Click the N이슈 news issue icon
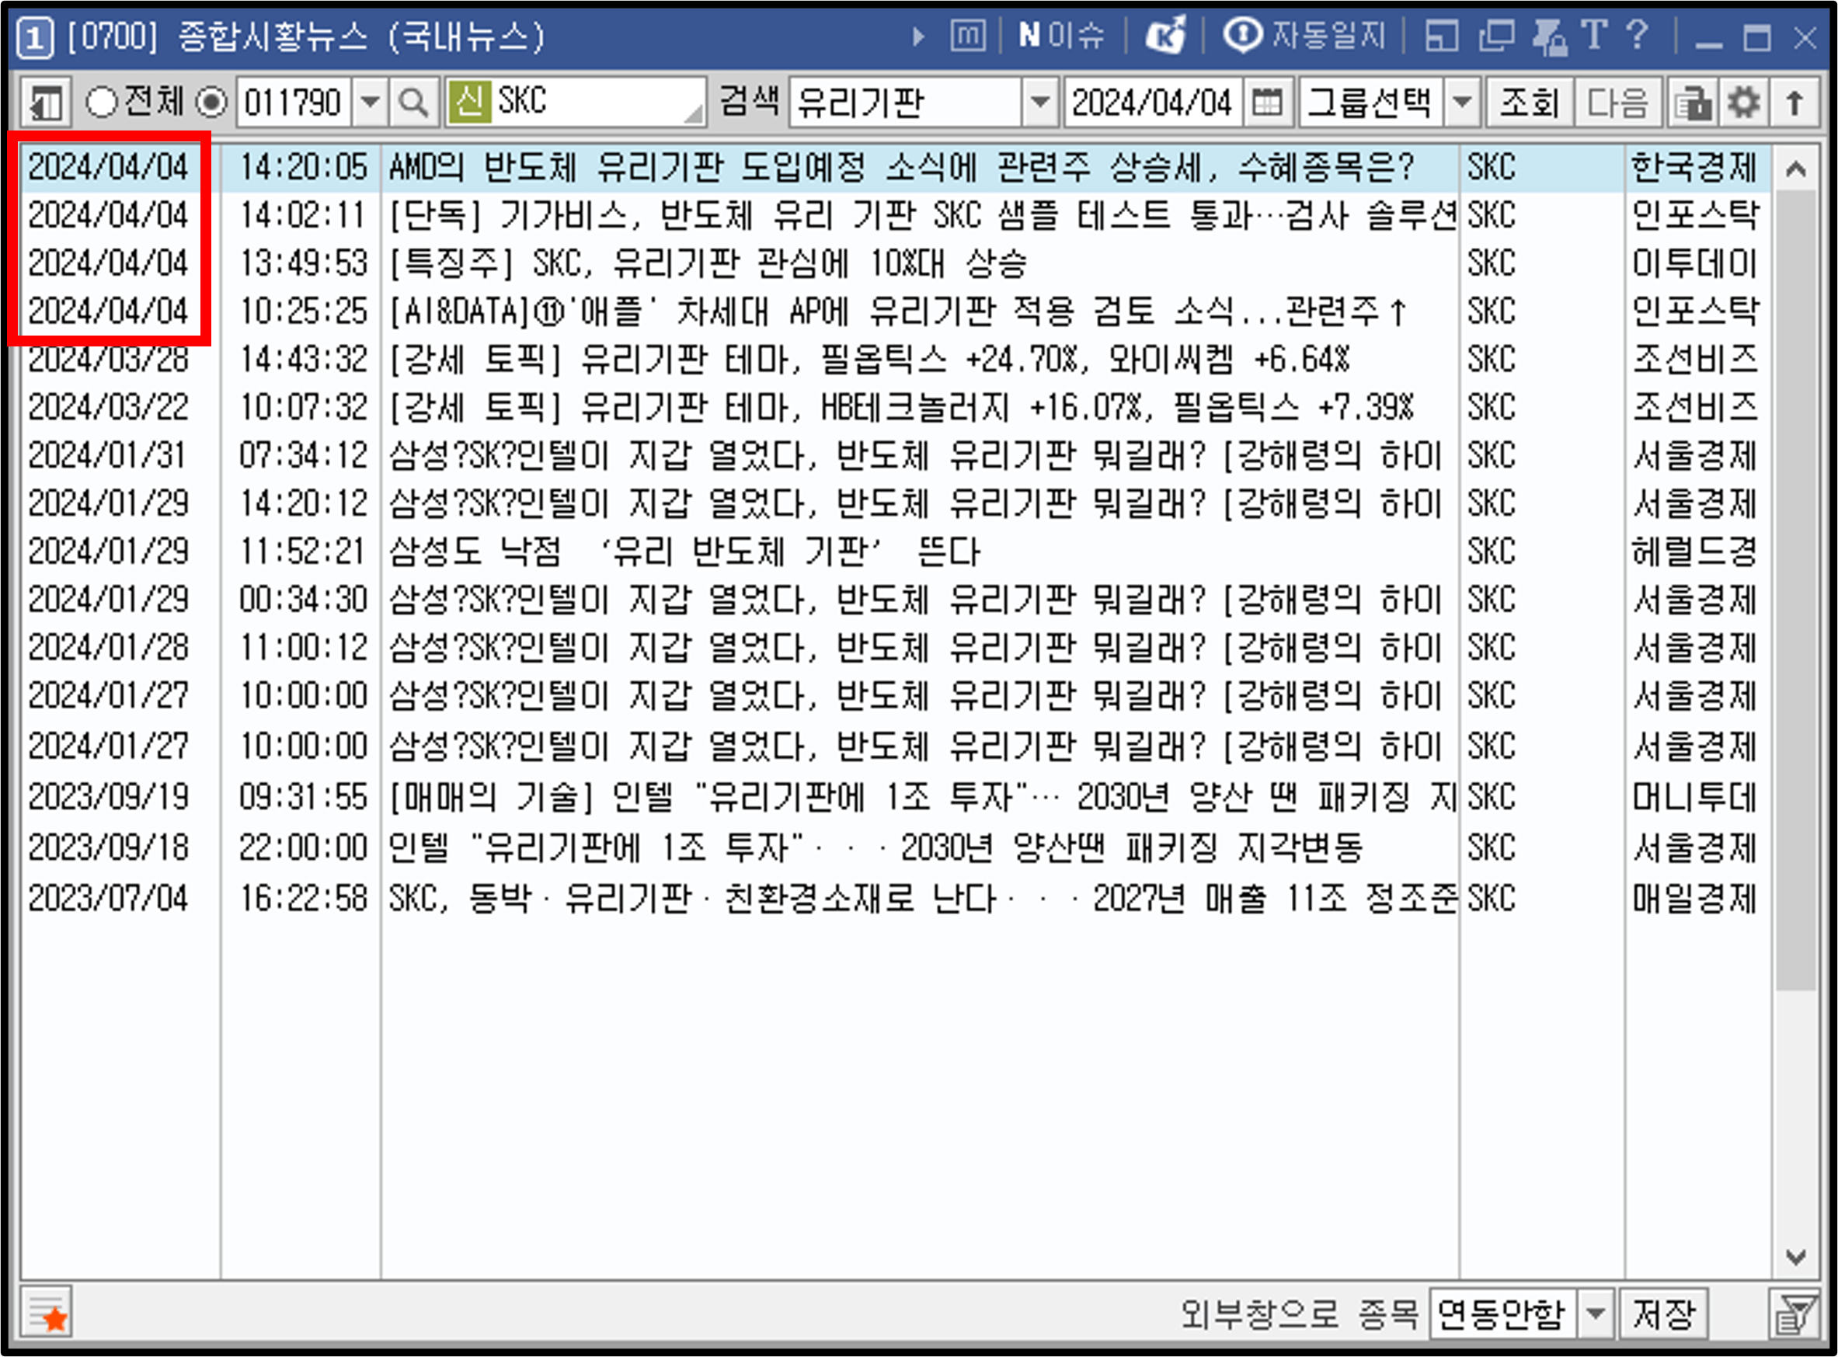Image resolution: width=1838 pixels, height=1357 pixels. (1060, 37)
